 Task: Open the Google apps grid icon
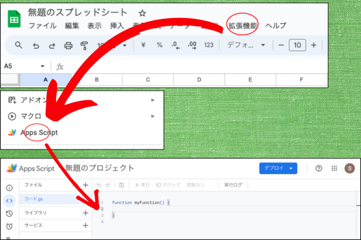[x=334, y=169]
